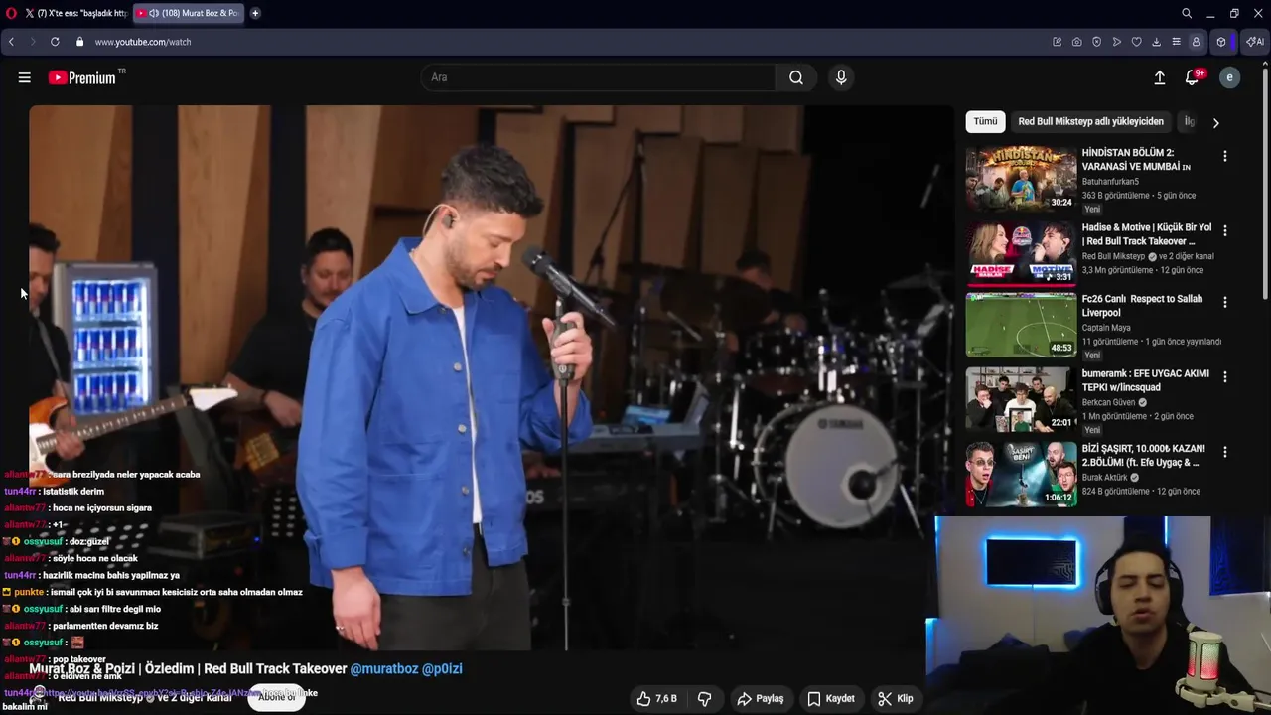Open the @p0lzi mention link
1271x715 pixels.
(442, 669)
